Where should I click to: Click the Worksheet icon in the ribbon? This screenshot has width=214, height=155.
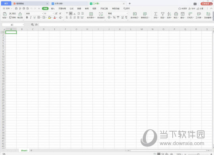199,14
